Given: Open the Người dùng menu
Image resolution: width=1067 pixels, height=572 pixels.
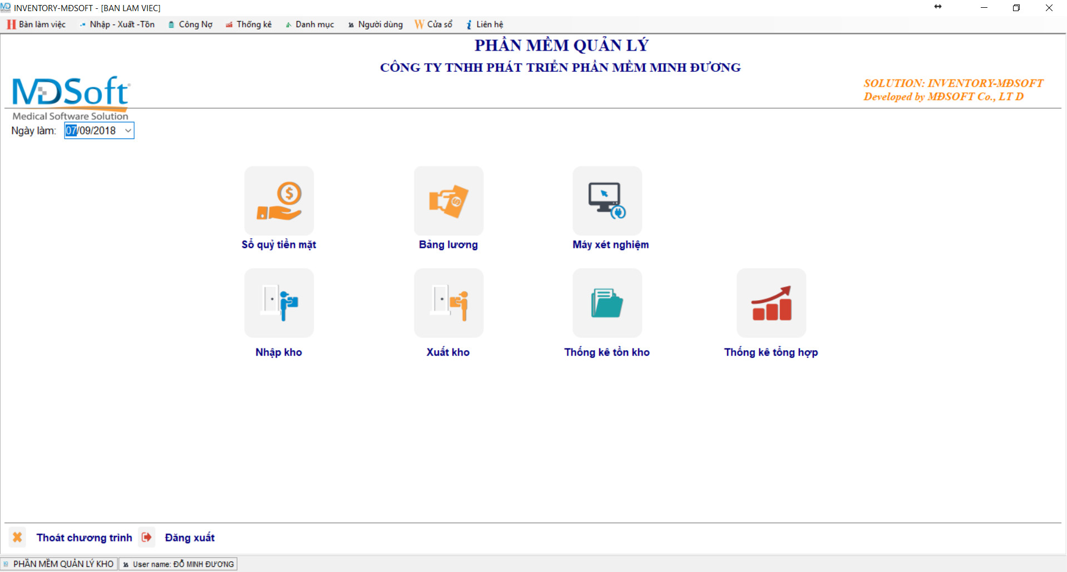Looking at the screenshot, I should click(375, 24).
